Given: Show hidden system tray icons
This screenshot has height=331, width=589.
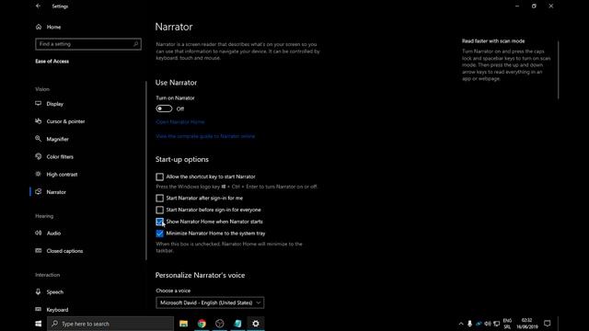Looking at the screenshot, I should tap(461, 324).
